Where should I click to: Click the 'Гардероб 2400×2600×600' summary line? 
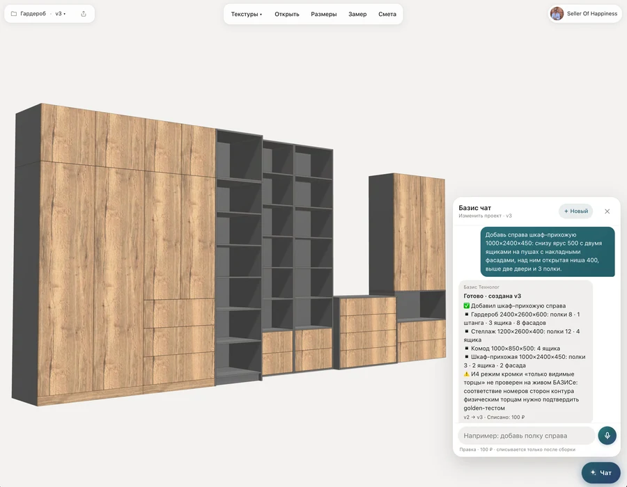click(x=522, y=319)
